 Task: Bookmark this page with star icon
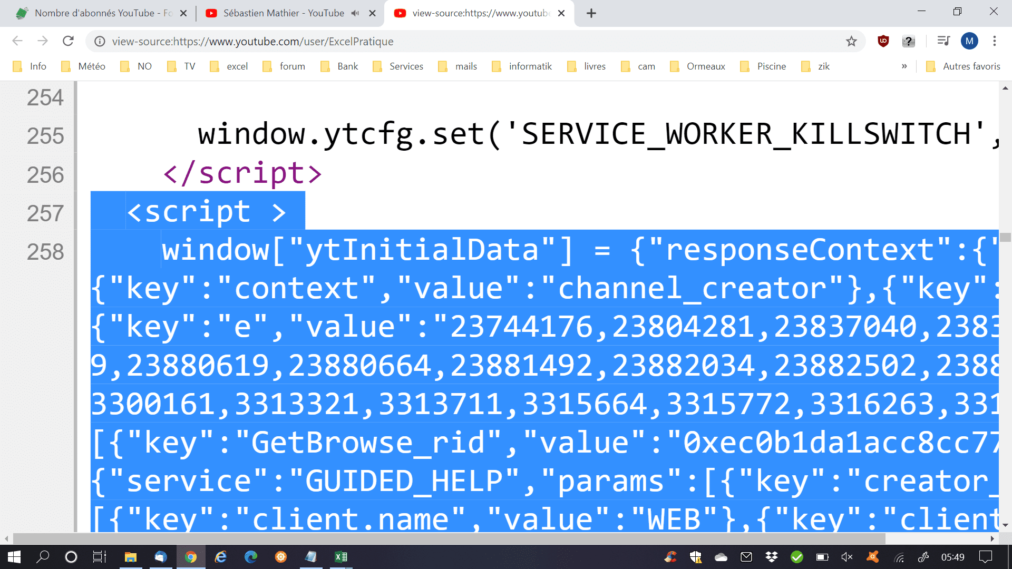[851, 41]
